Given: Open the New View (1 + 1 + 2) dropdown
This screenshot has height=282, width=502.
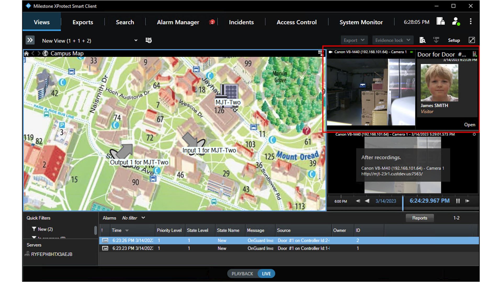Looking at the screenshot, I should (90, 40).
